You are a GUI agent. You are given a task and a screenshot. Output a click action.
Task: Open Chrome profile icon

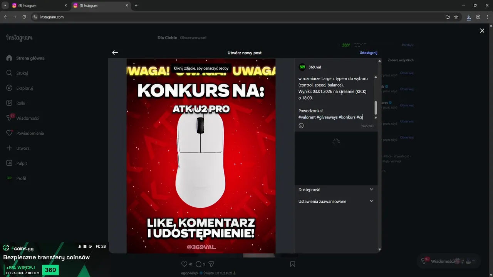(478, 17)
